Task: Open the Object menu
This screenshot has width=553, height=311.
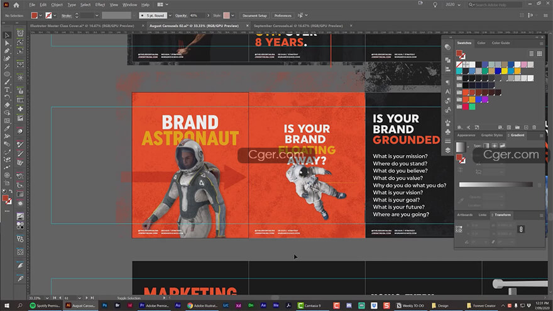Action: [x=57, y=5]
